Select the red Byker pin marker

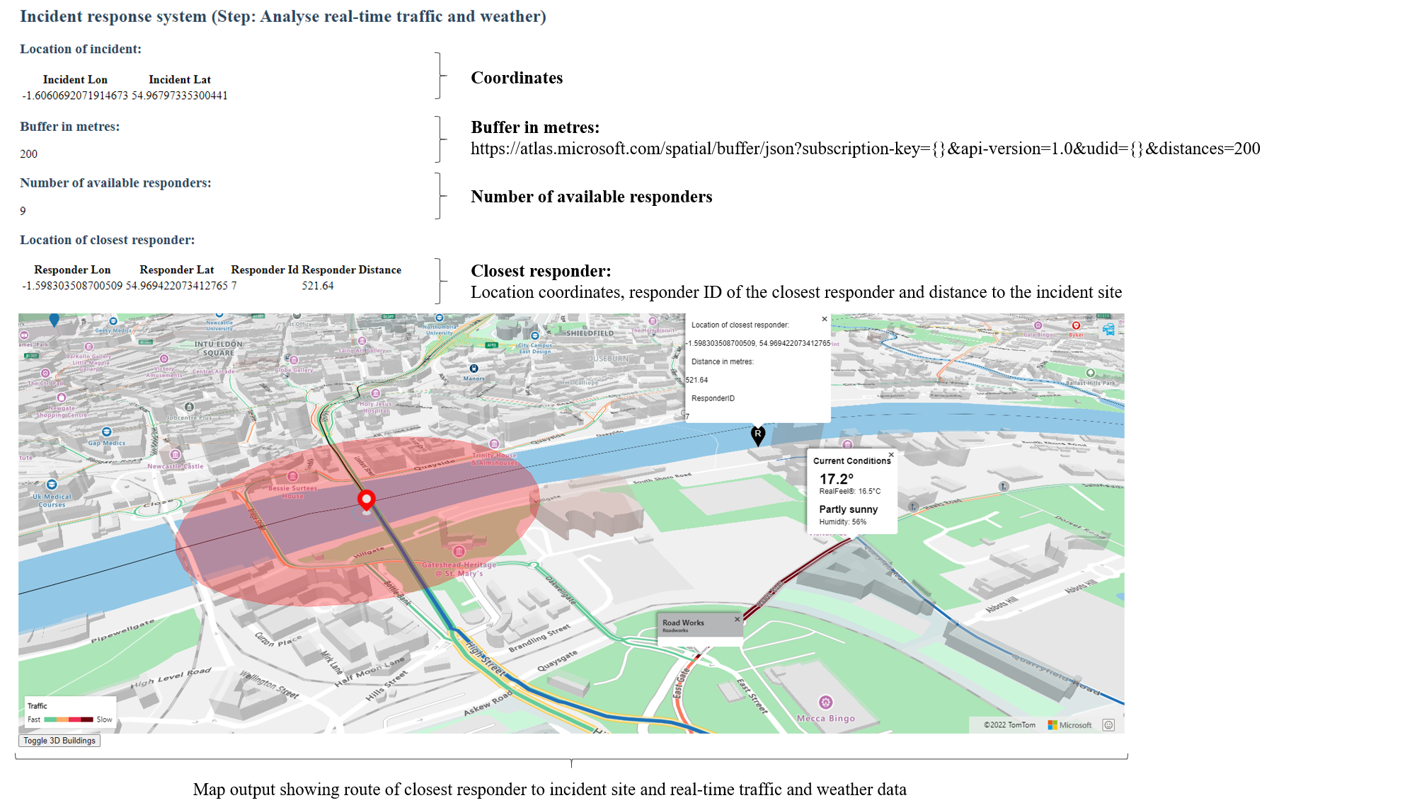pyautogui.click(x=1076, y=325)
